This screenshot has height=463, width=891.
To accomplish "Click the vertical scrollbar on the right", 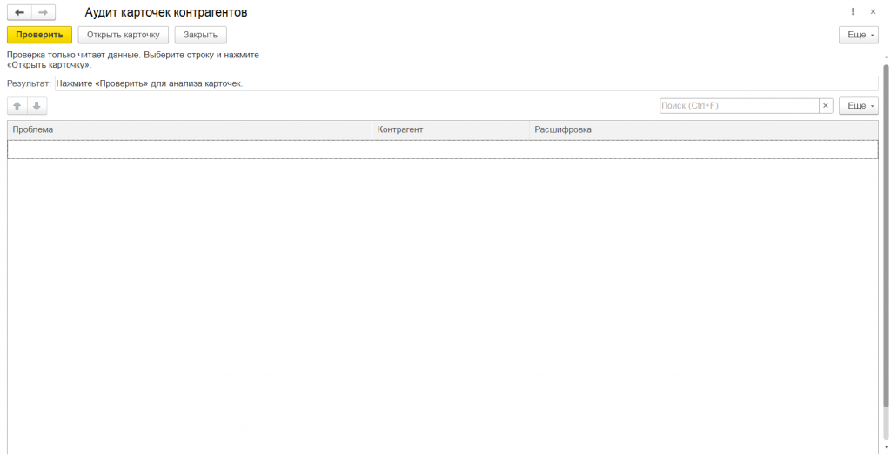I will click(x=886, y=235).
